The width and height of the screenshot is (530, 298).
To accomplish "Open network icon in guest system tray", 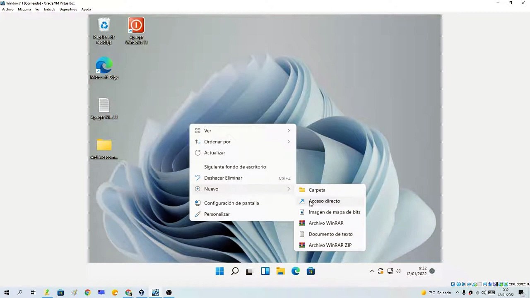I will click(x=390, y=271).
